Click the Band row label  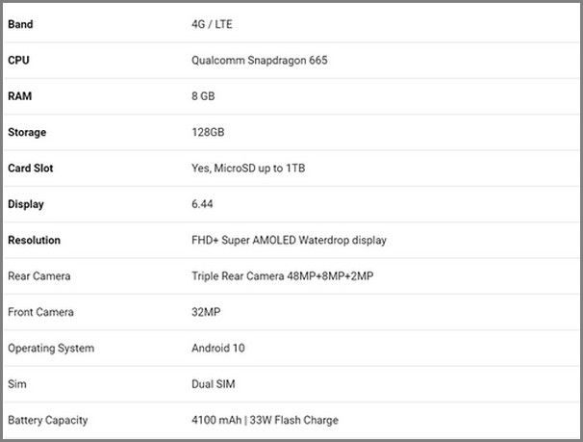pos(20,24)
